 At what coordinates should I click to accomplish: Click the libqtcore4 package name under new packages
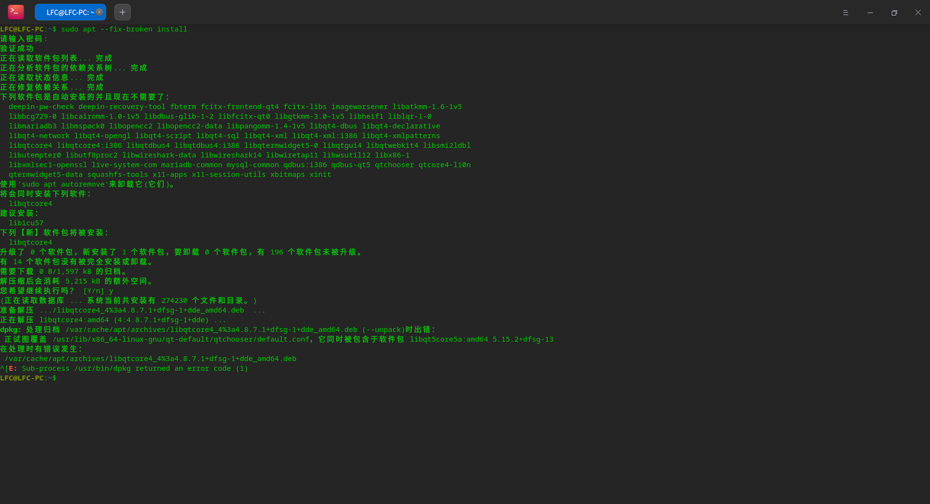click(x=31, y=242)
